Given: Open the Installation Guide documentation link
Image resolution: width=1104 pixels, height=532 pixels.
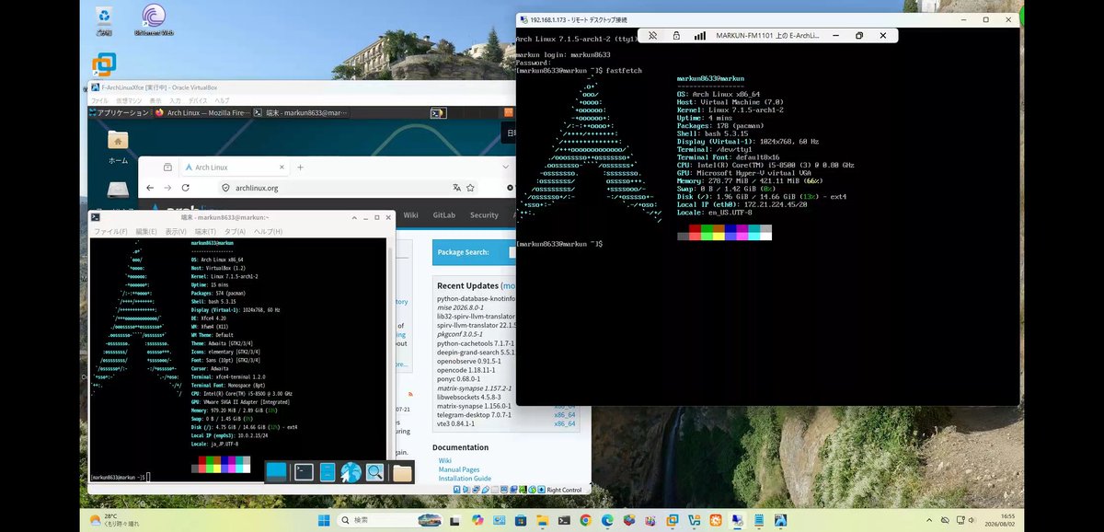Looking at the screenshot, I should tap(465, 479).
